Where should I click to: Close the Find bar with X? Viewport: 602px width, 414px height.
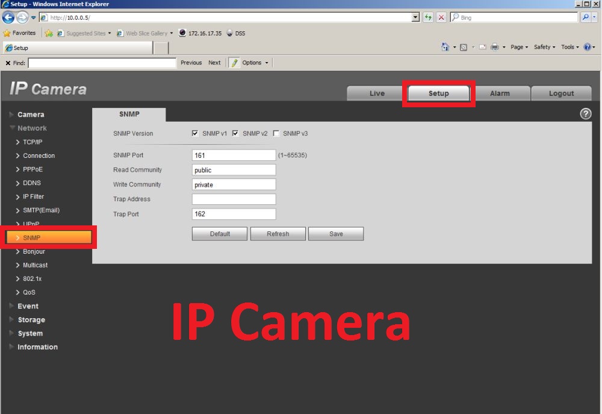(x=8, y=63)
